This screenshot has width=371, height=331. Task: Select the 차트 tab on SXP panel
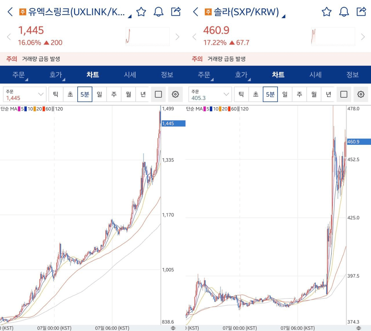278,75
